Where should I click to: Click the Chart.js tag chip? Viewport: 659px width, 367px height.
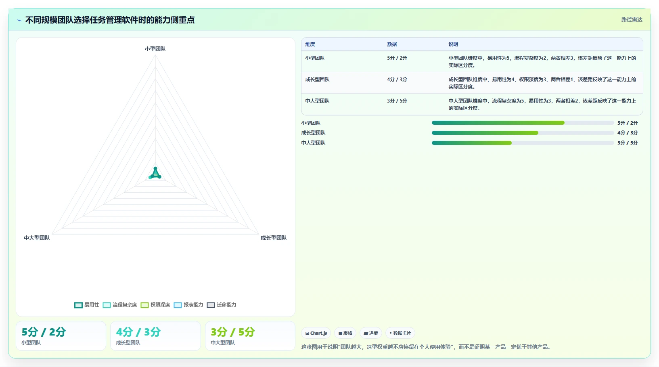point(316,333)
